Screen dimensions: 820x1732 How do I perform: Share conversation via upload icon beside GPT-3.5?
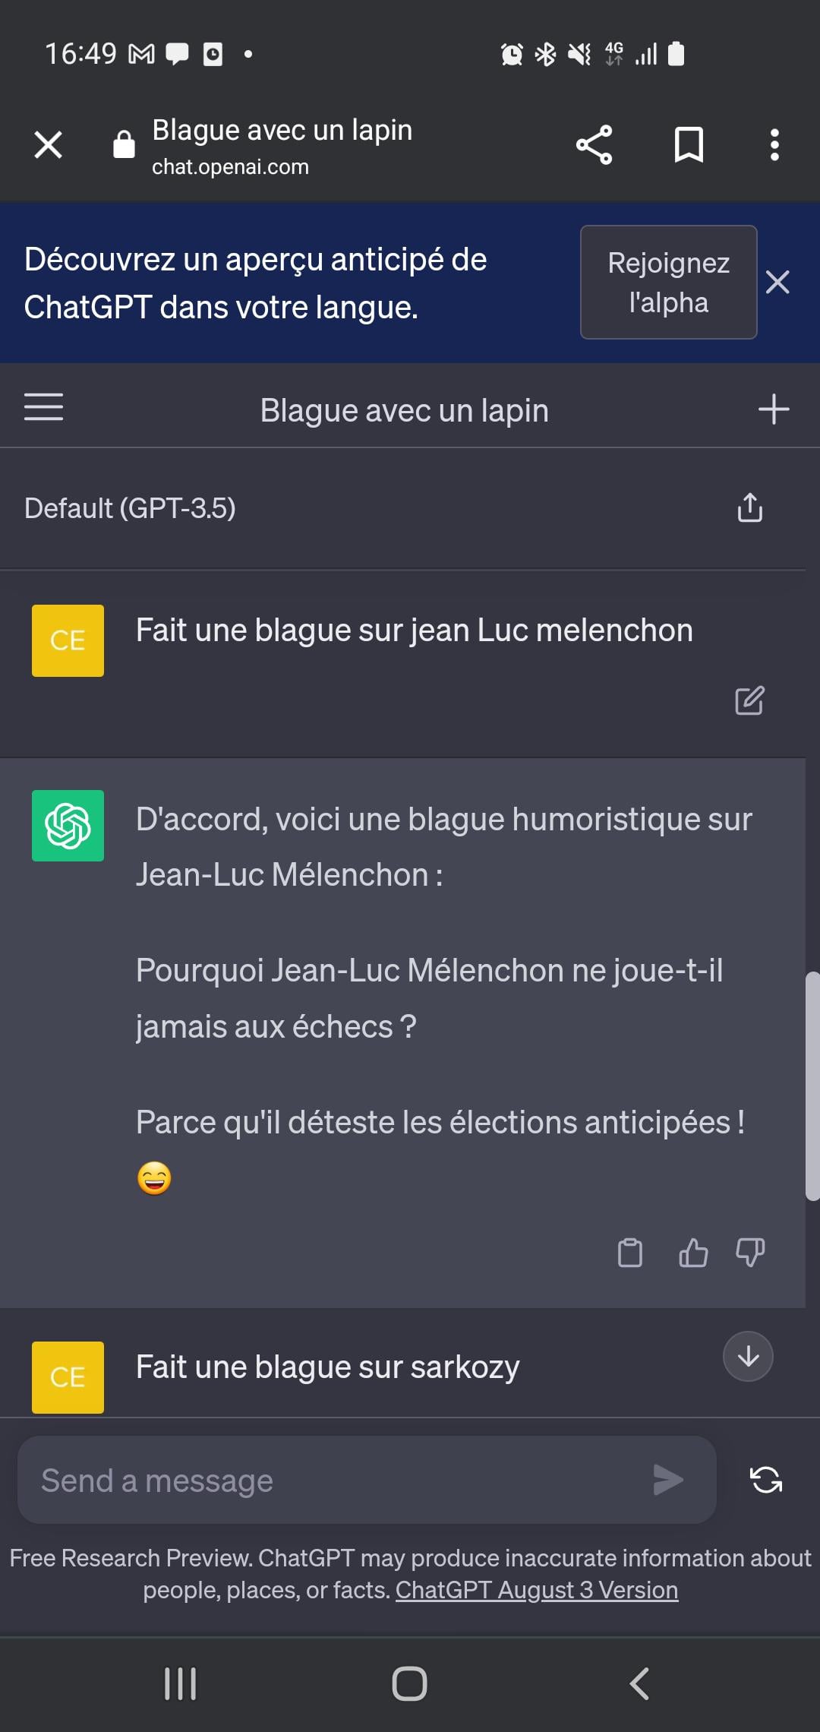click(750, 507)
